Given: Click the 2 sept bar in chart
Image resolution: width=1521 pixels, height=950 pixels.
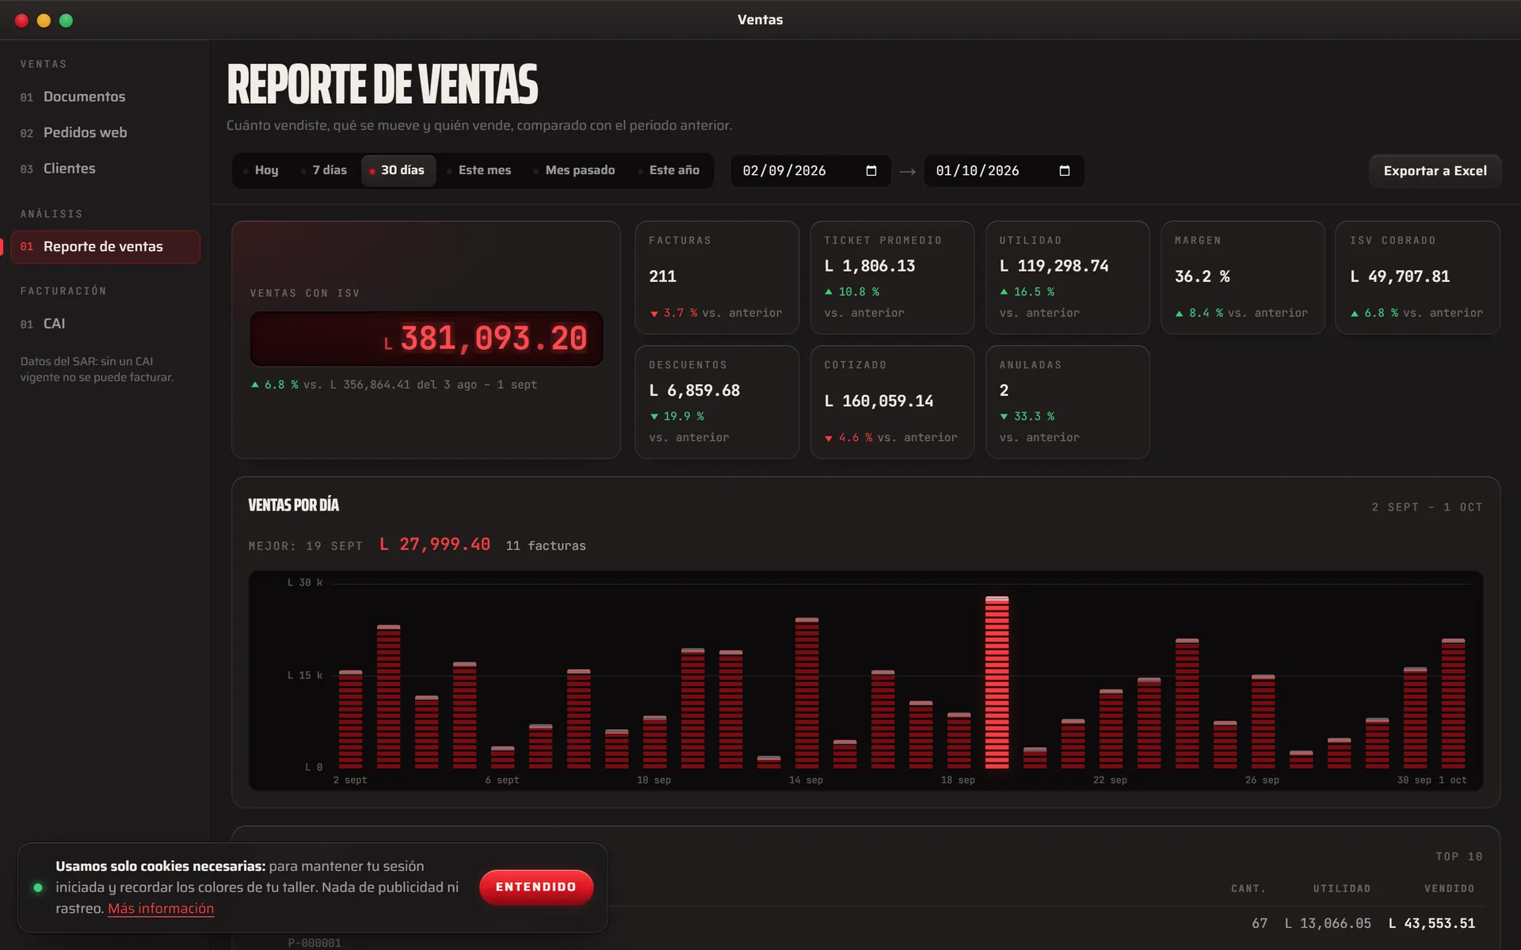Looking at the screenshot, I should [350, 720].
